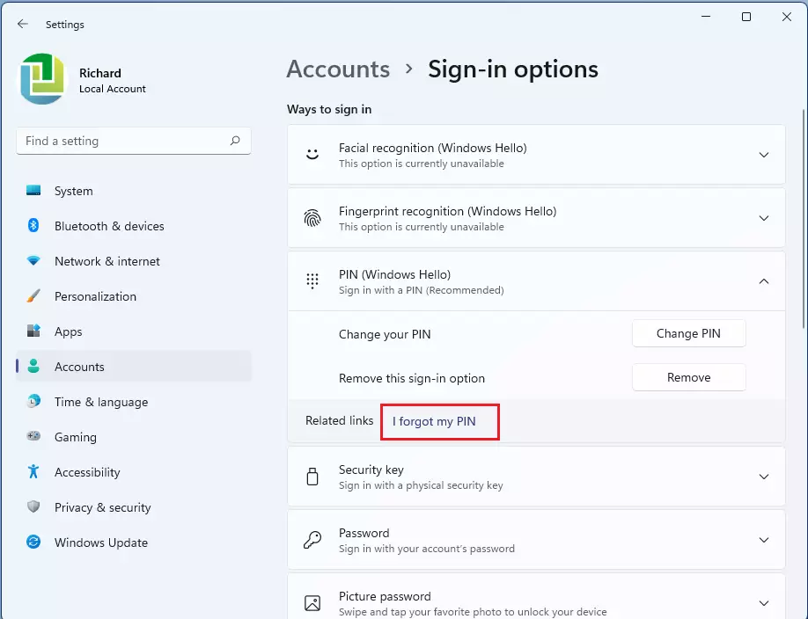Expand the Security key section
The height and width of the screenshot is (619, 808).
(x=763, y=477)
